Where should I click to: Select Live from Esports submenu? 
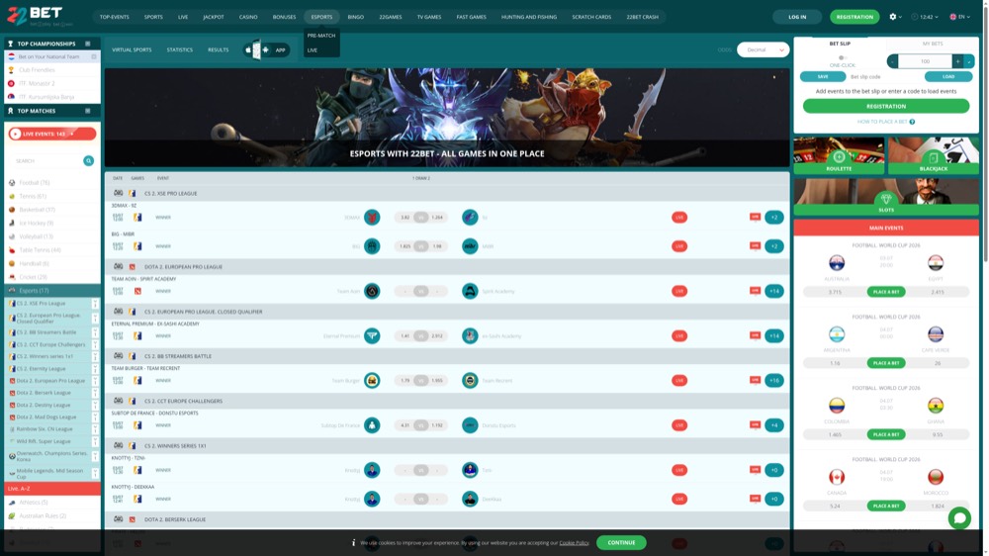click(313, 49)
